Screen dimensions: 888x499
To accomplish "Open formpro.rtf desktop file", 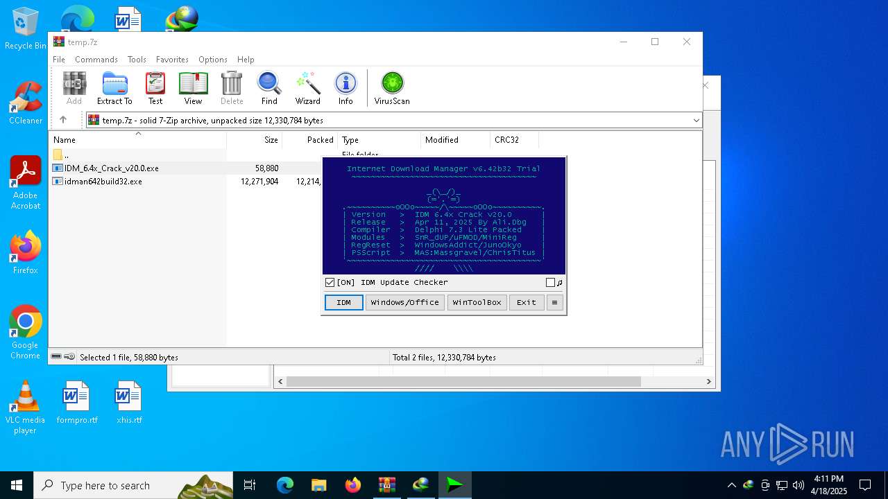I will coord(77,403).
